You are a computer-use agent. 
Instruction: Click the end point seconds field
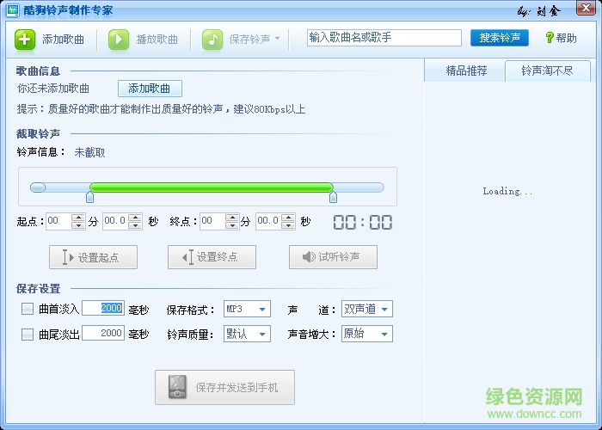[x=268, y=221]
